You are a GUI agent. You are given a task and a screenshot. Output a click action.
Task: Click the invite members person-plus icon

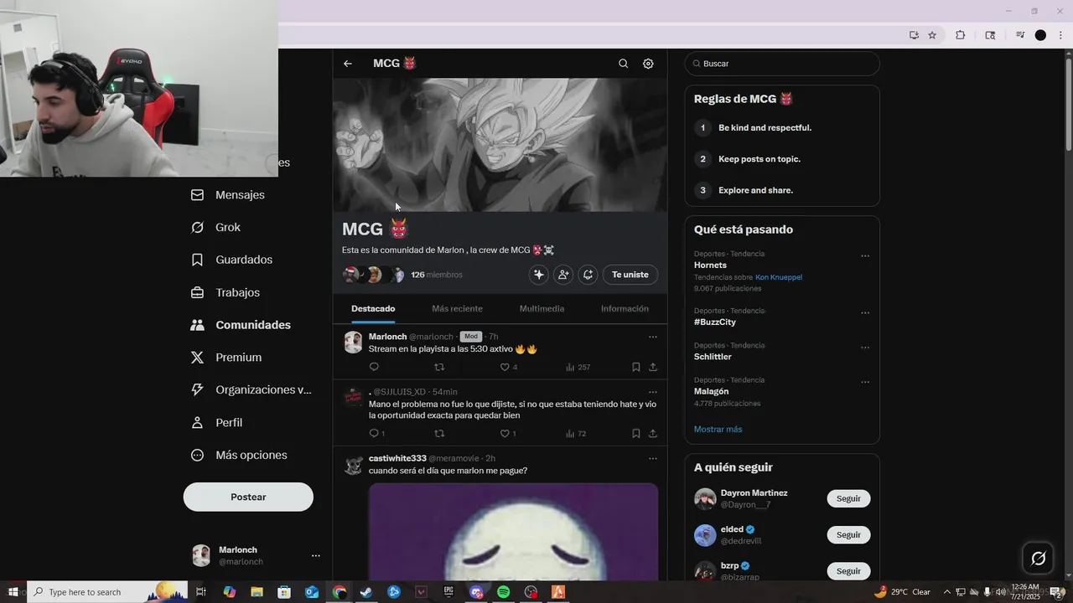(x=563, y=275)
